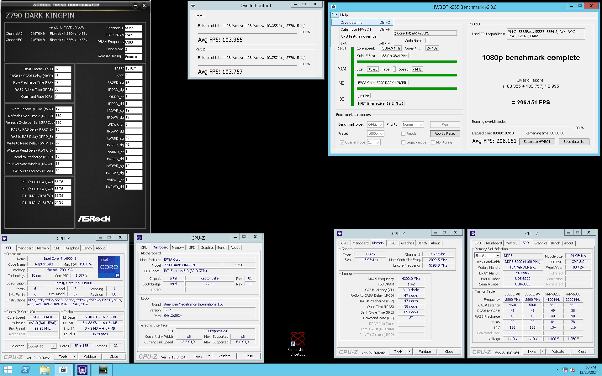
Task: Click Tools button in the SPD window
Action: point(531,352)
